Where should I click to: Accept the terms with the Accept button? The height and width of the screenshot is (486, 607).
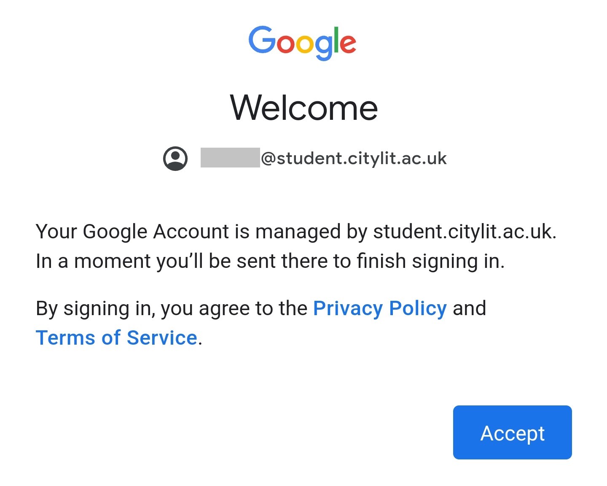click(x=512, y=432)
